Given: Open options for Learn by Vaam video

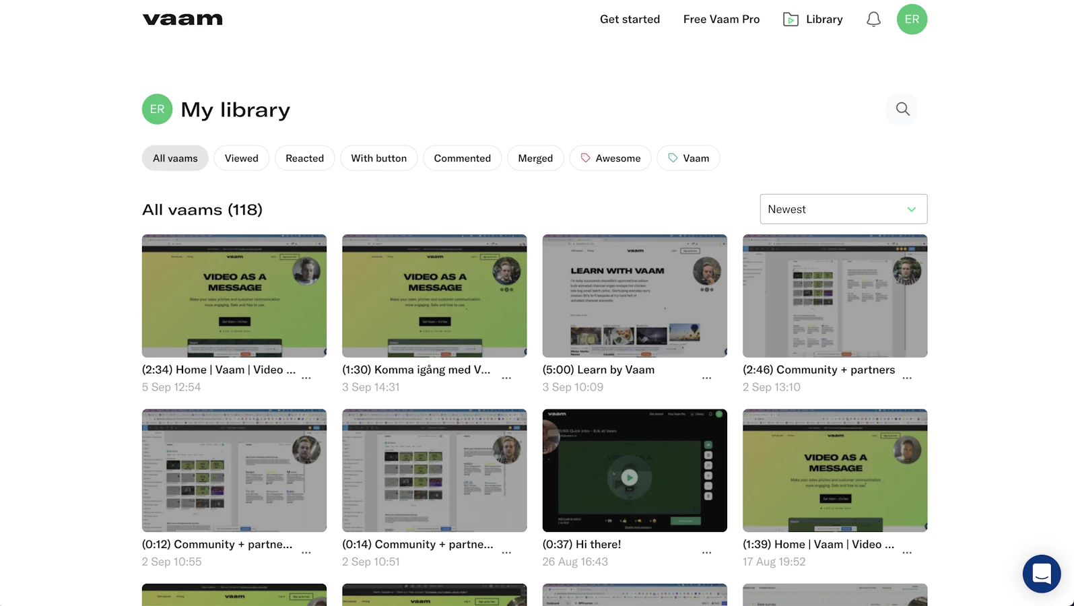Looking at the screenshot, I should coord(707,378).
